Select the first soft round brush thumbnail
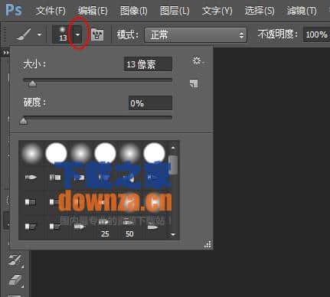The image size is (330, 297). coord(31,153)
